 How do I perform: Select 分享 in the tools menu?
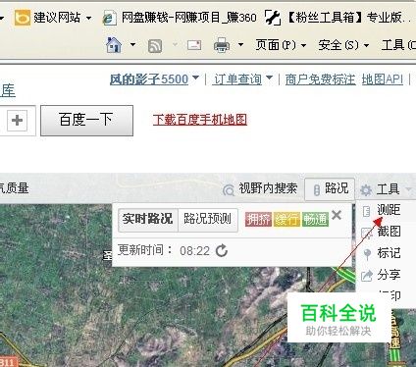(x=389, y=275)
